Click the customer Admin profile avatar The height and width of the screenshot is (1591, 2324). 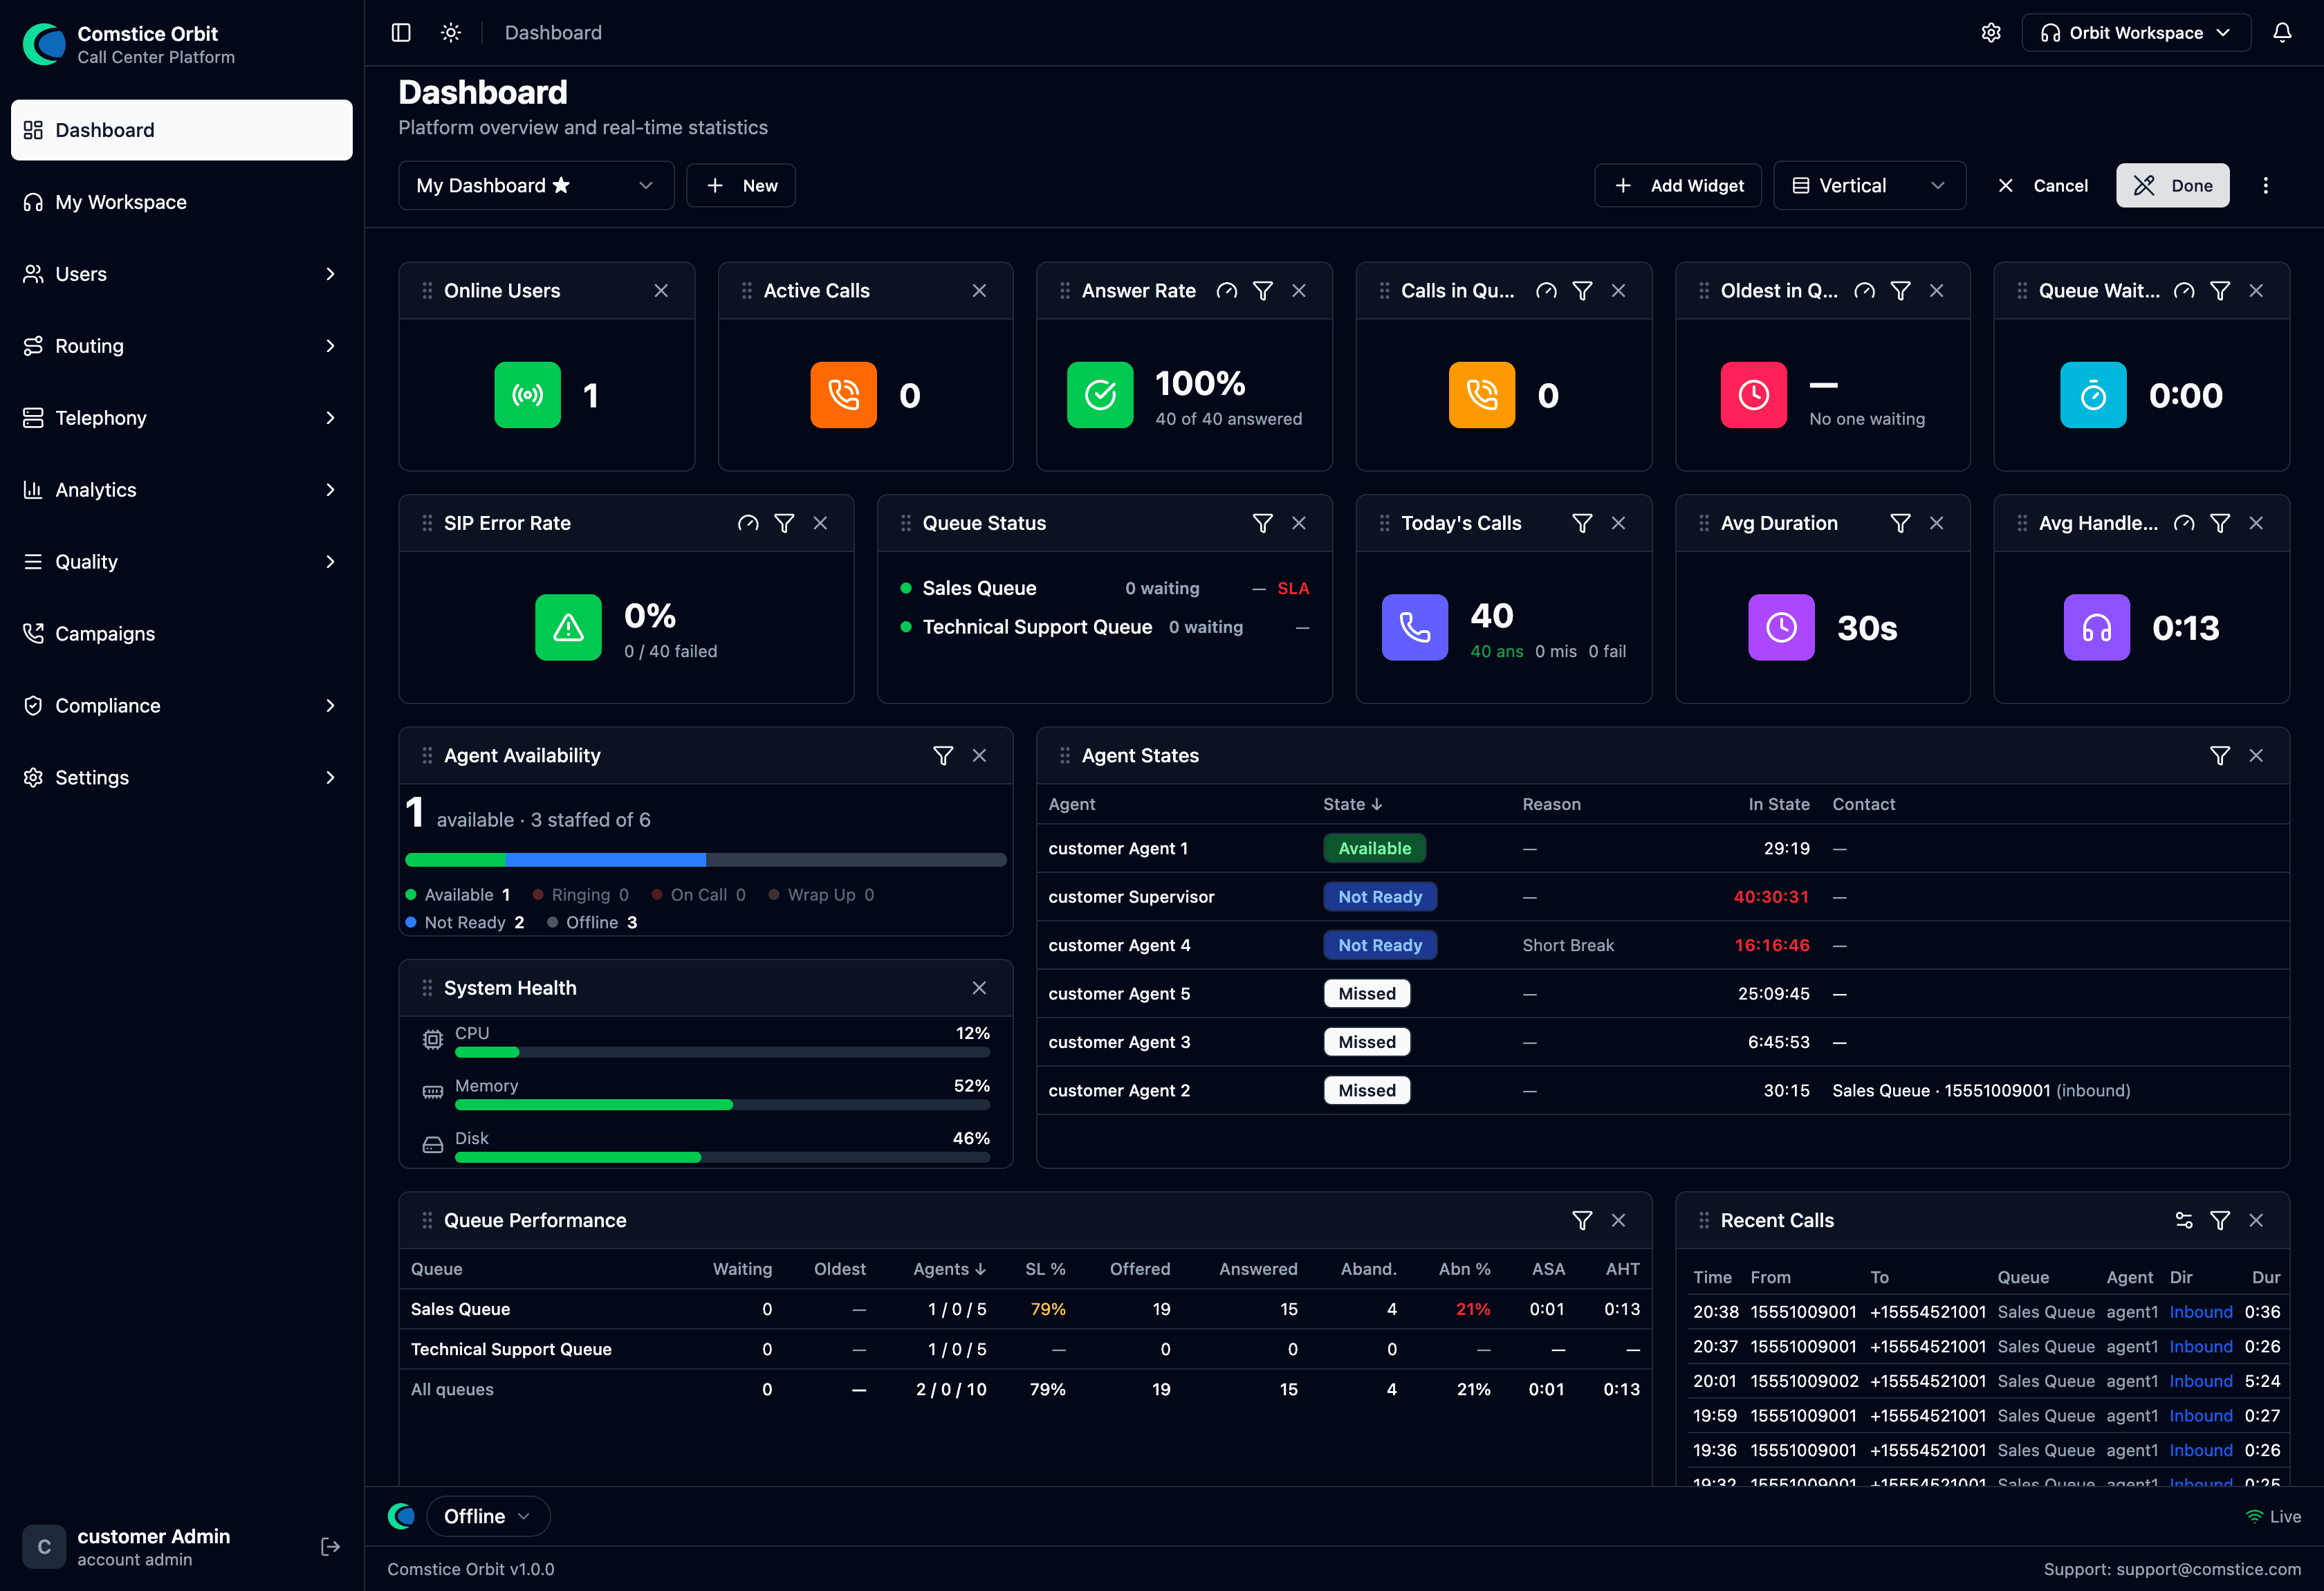click(x=44, y=1547)
